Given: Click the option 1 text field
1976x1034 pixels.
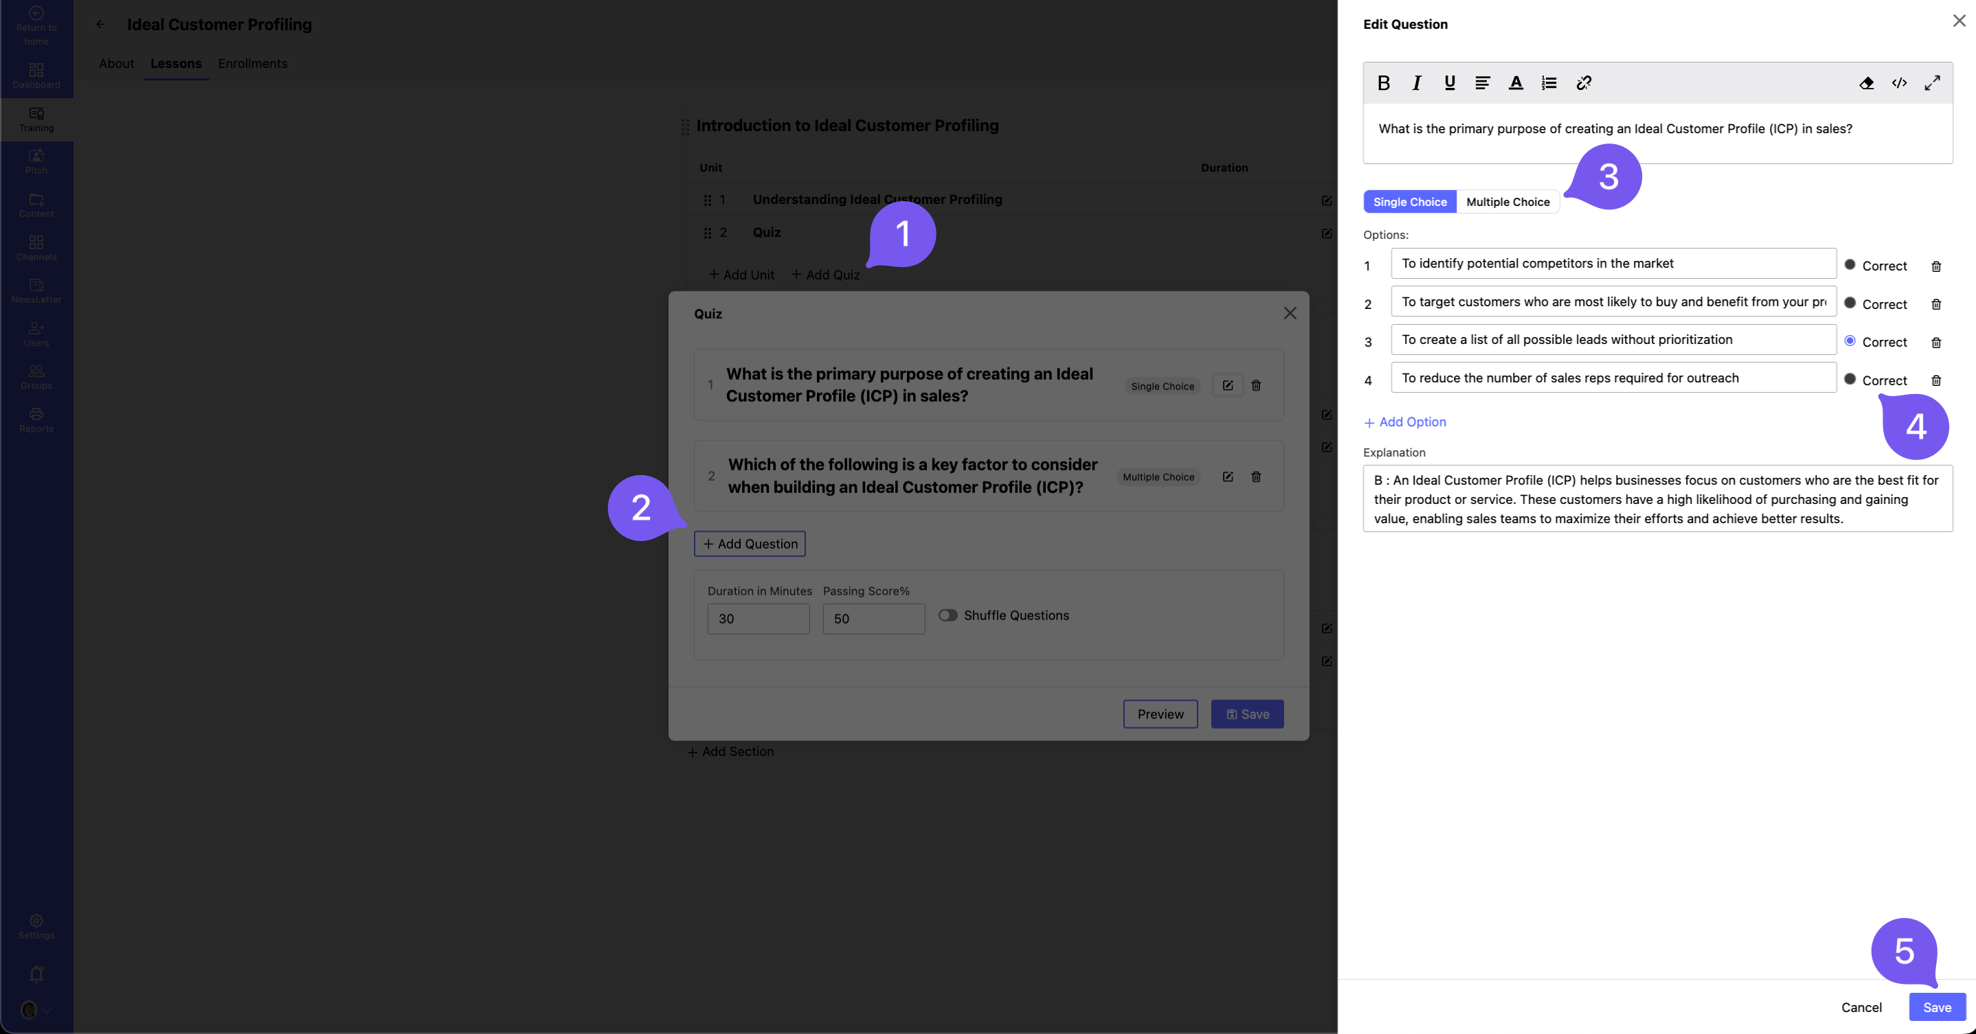Looking at the screenshot, I should [x=1613, y=264].
